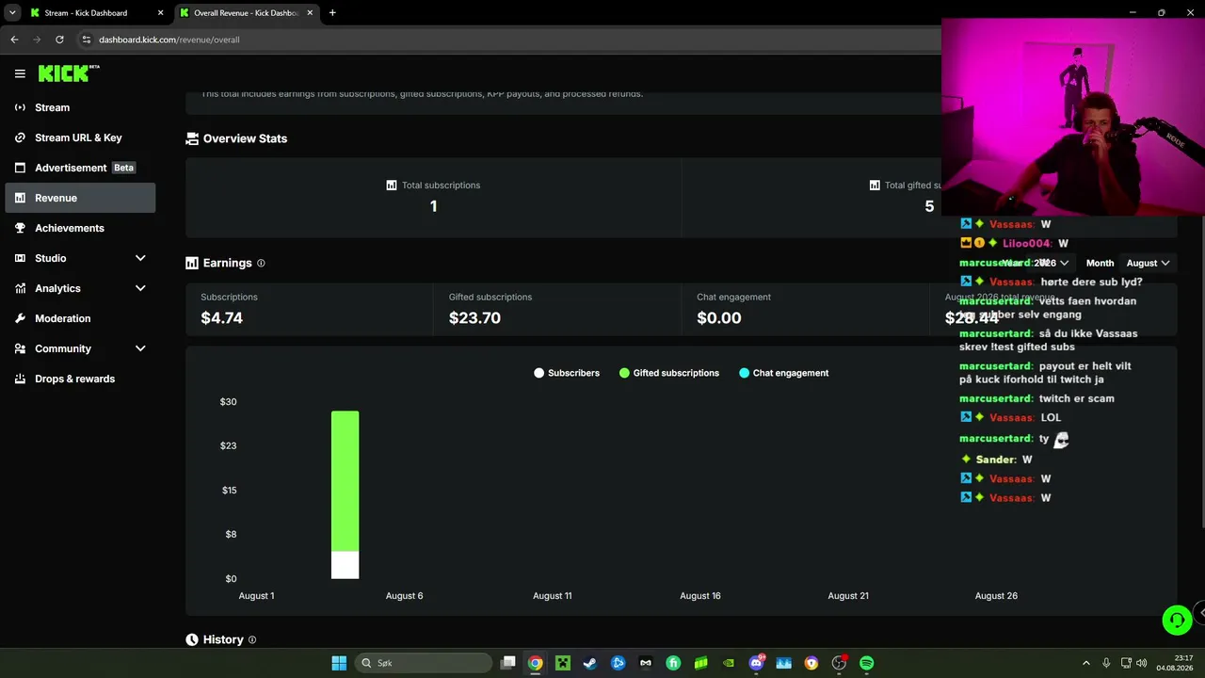Viewport: 1205px width, 678px height.
Task: Close the Stream - Kick Dashboard tab
Action: (161, 13)
